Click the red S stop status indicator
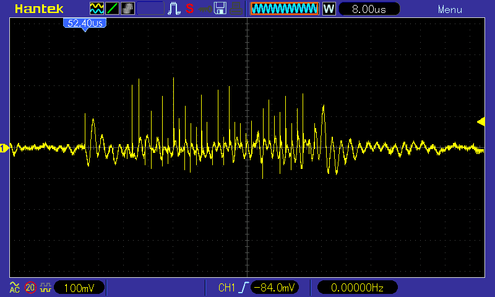Viewport: 495px width, 297px height. 190,9
